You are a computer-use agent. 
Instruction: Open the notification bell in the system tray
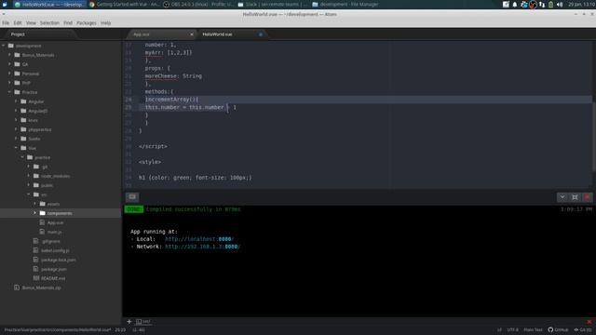[515, 5]
